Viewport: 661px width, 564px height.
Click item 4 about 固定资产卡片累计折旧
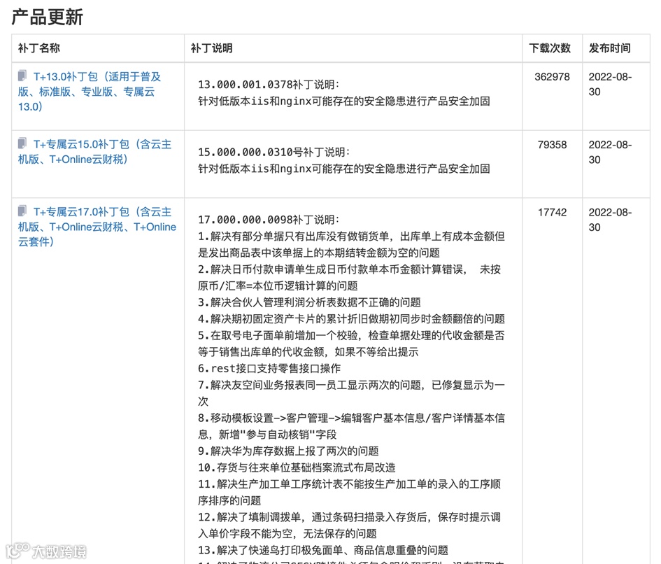(352, 318)
